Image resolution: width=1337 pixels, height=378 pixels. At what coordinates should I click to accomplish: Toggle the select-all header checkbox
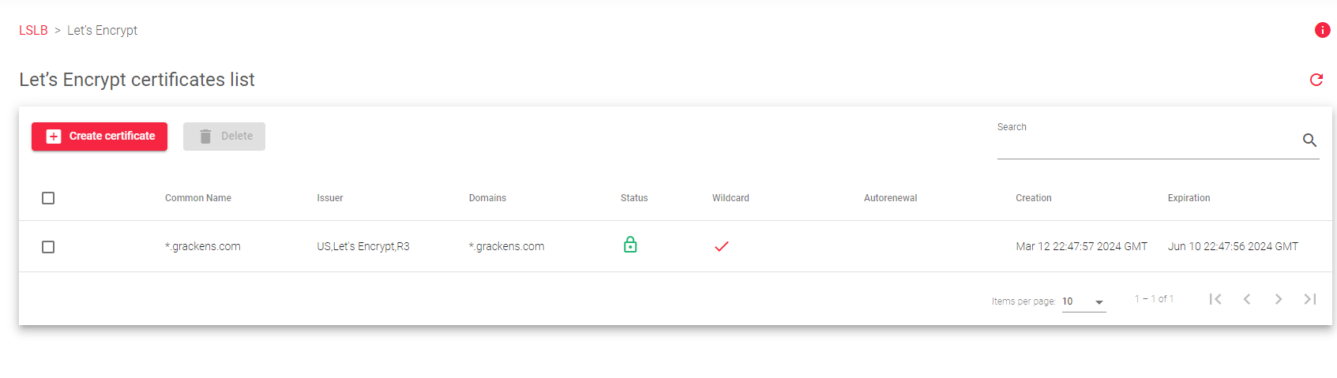click(48, 198)
